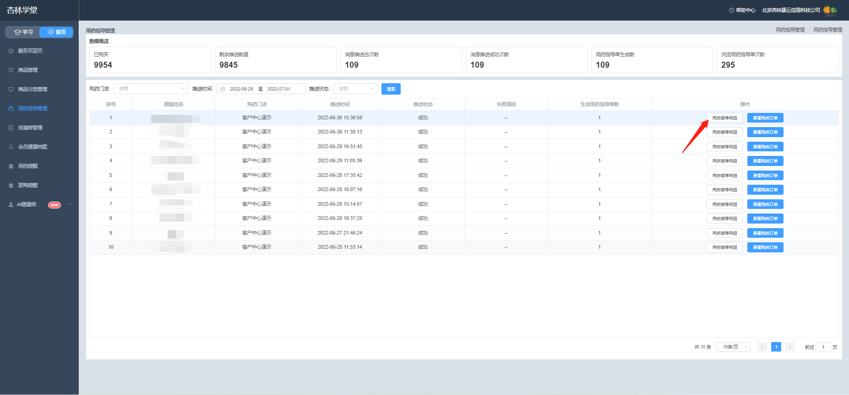Click the end date 2022-07-01 field
The width and height of the screenshot is (849, 395).
coord(279,89)
